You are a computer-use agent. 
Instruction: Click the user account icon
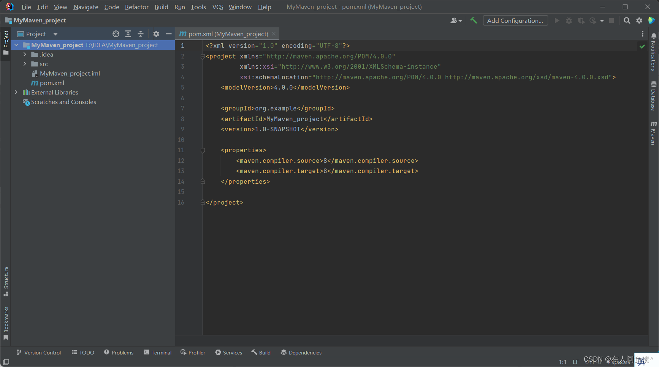coord(456,20)
